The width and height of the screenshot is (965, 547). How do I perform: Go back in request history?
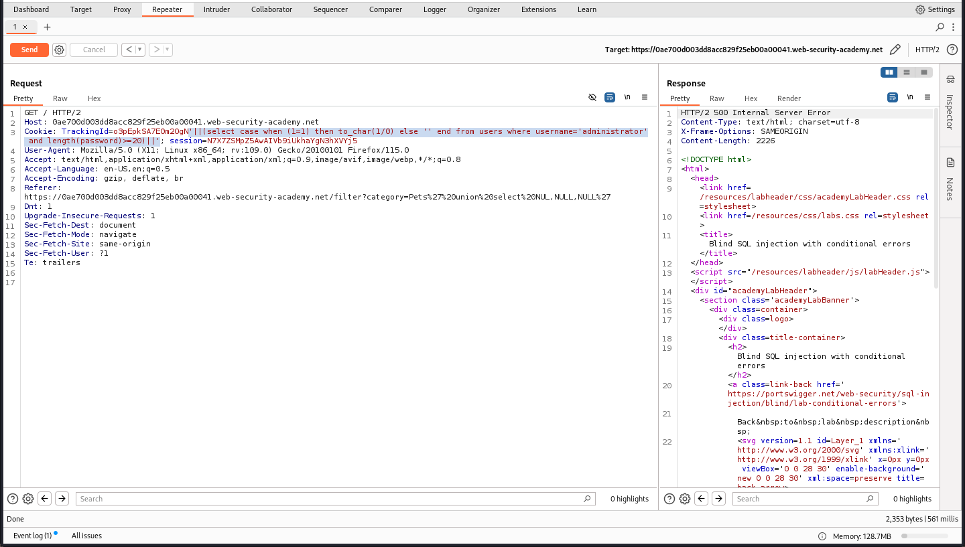pyautogui.click(x=128, y=50)
